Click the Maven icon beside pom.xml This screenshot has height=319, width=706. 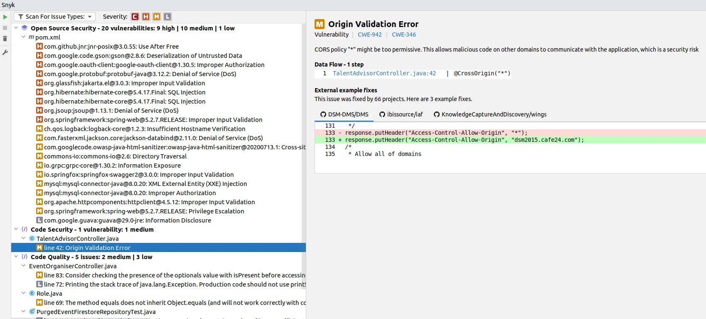coord(32,37)
